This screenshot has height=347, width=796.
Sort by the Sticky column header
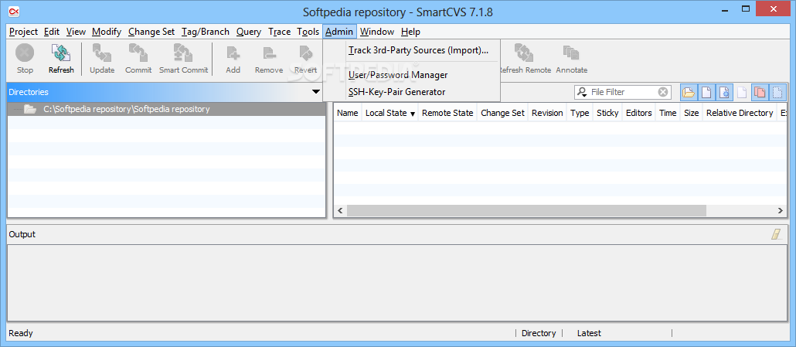point(607,113)
